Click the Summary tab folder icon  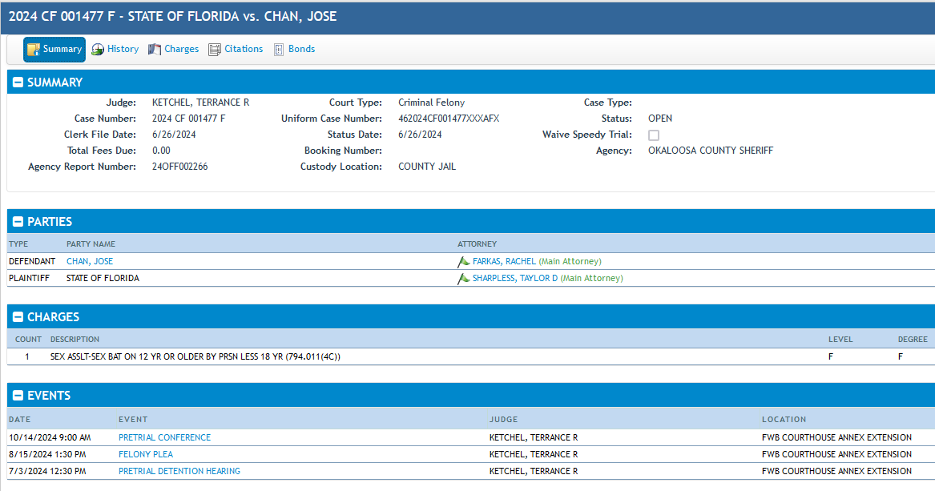34,50
